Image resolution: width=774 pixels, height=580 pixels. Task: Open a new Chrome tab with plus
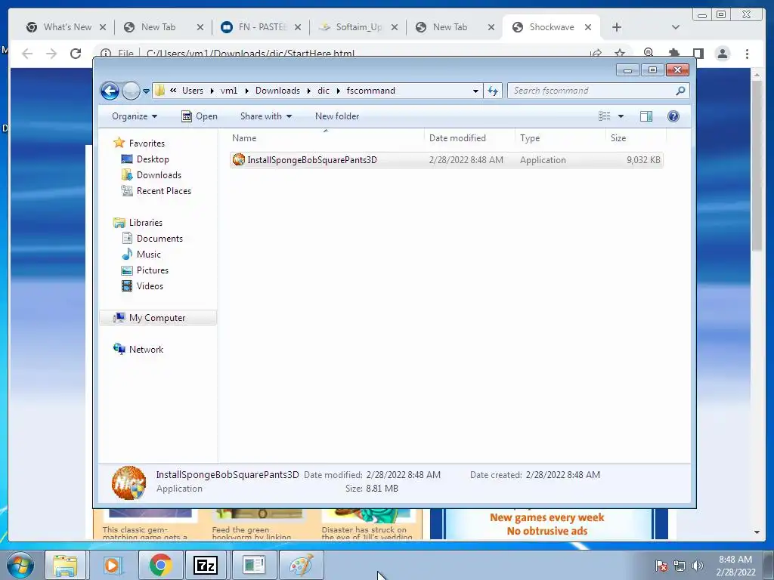point(617,27)
